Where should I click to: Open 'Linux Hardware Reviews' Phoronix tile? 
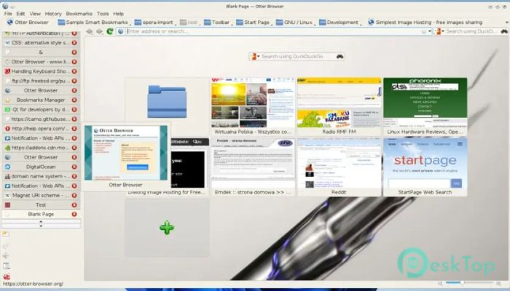(x=425, y=106)
